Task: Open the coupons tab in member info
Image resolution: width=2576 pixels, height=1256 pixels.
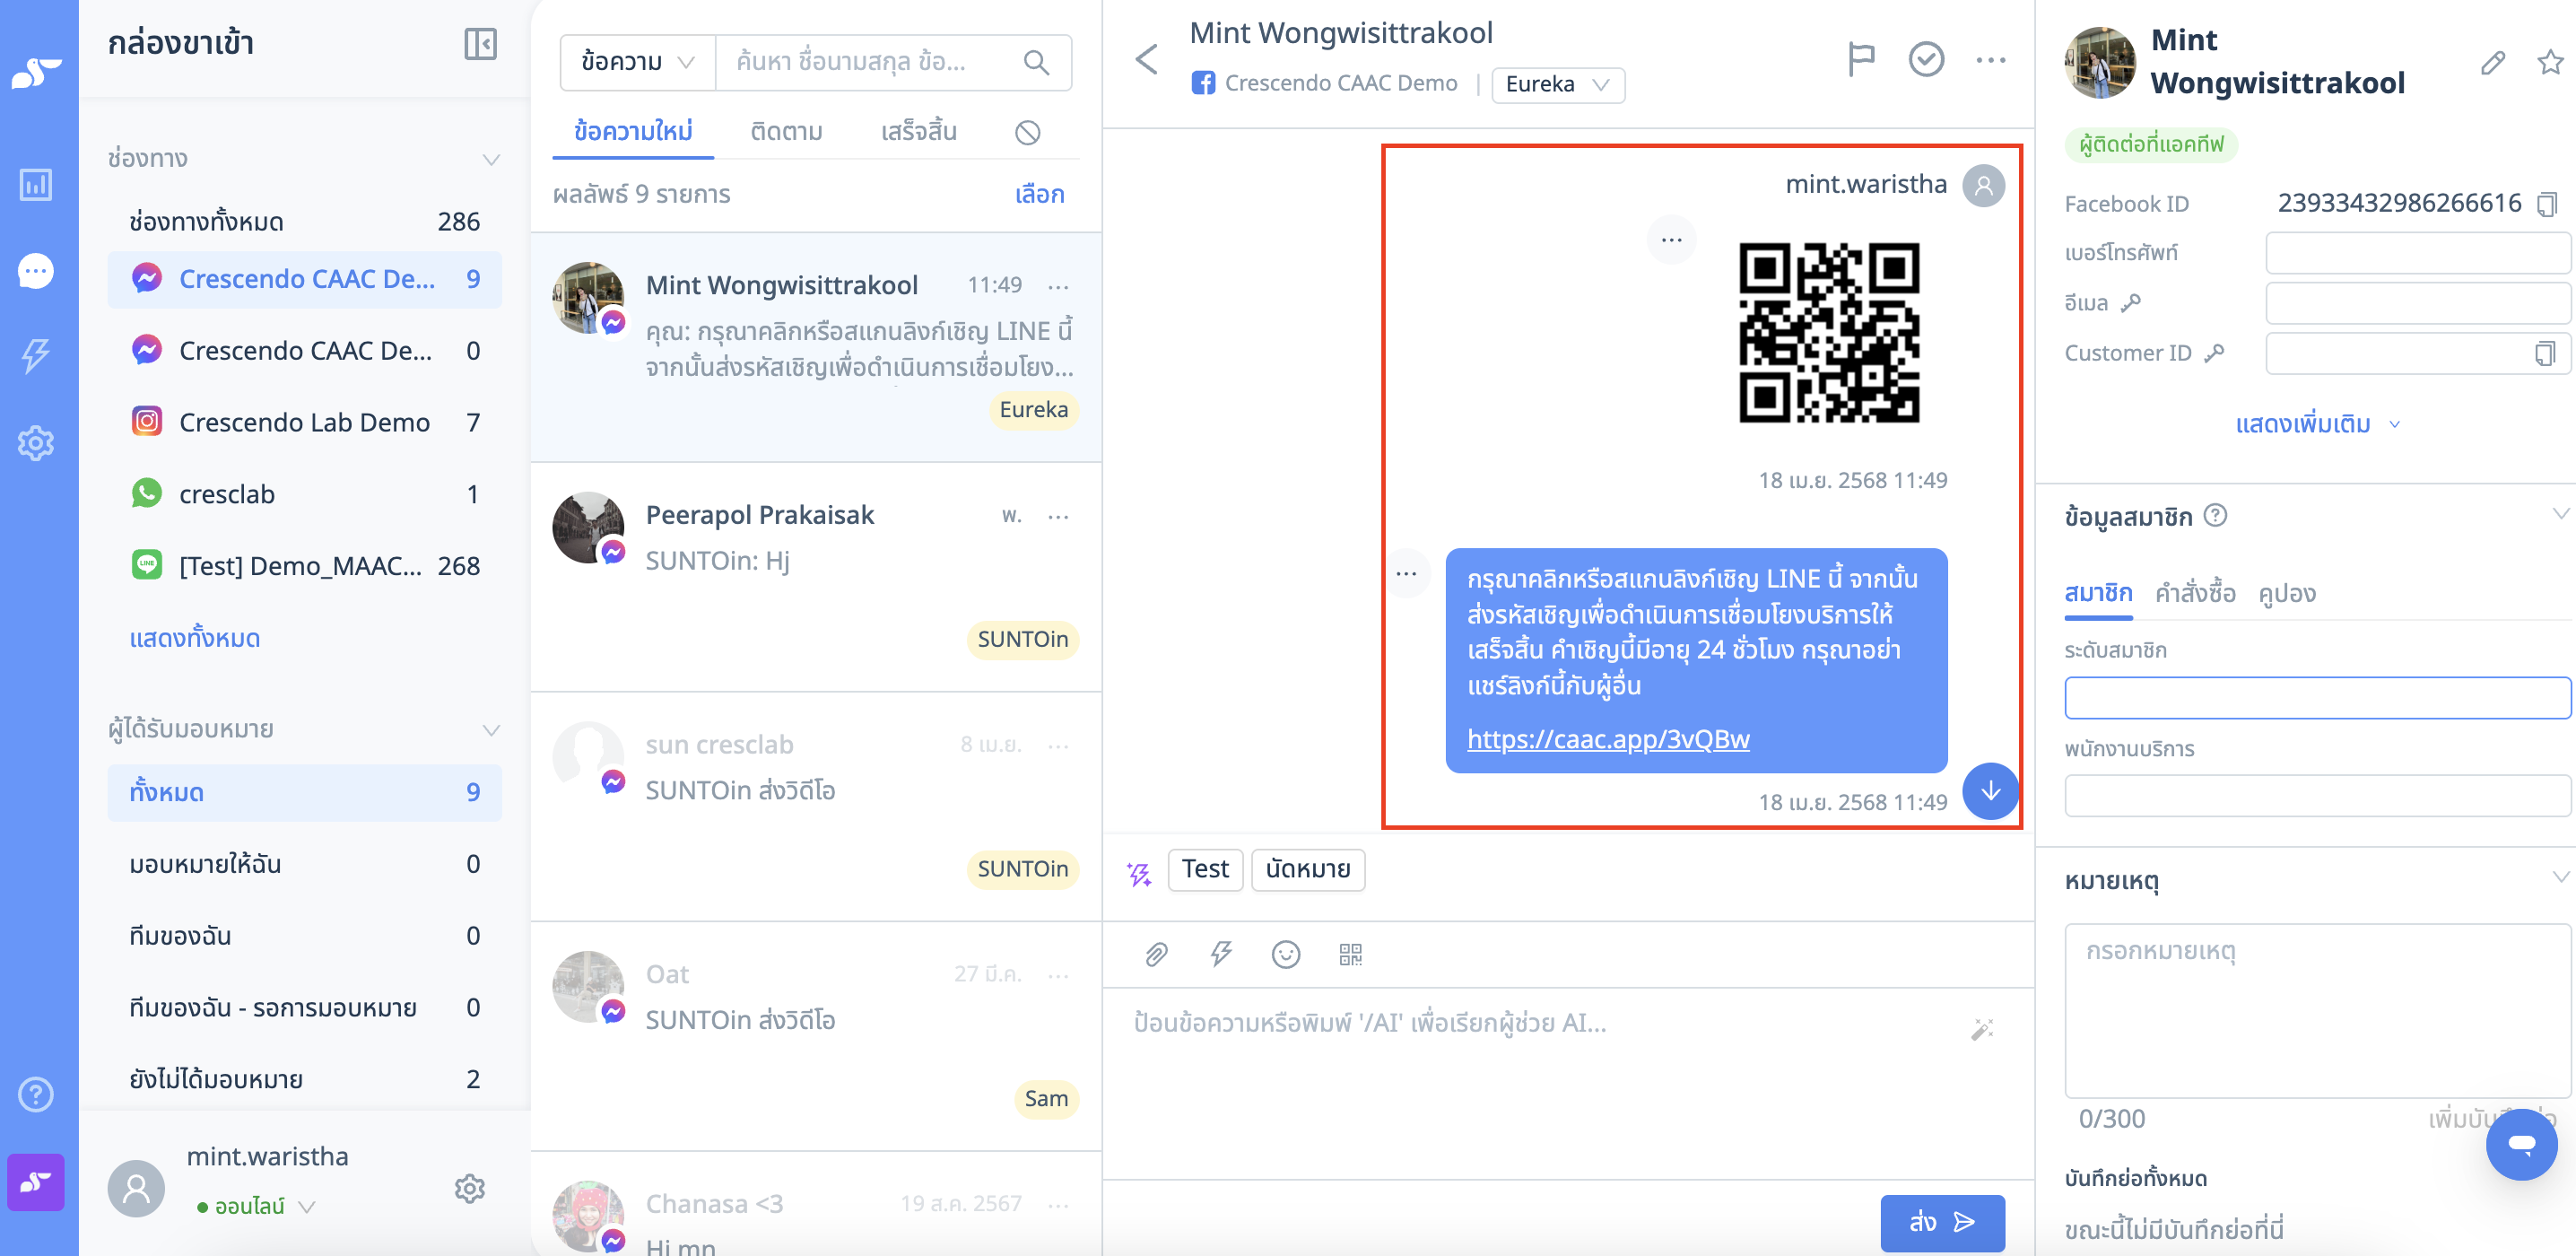Action: [2287, 593]
